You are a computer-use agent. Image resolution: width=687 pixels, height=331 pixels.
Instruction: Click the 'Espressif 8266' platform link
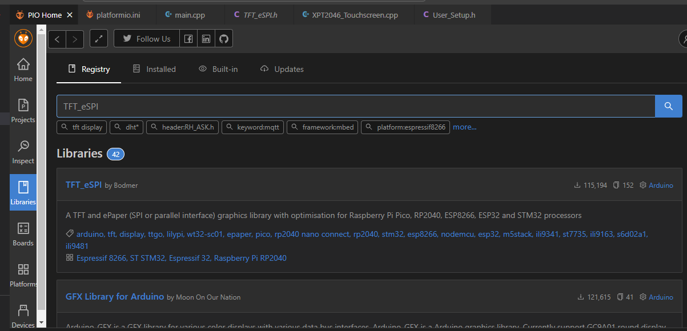pos(102,258)
